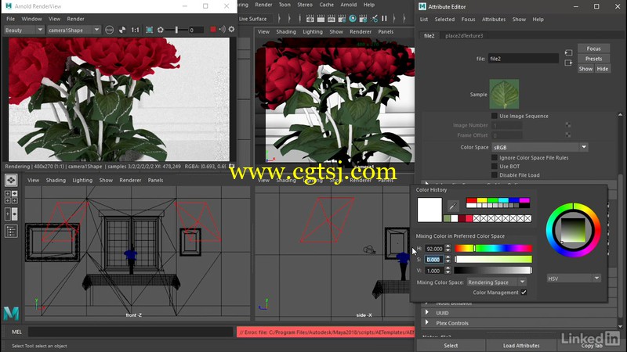Image resolution: width=627 pixels, height=352 pixels.
Task: Click the MEL command line input field
Action: [x=130, y=332]
